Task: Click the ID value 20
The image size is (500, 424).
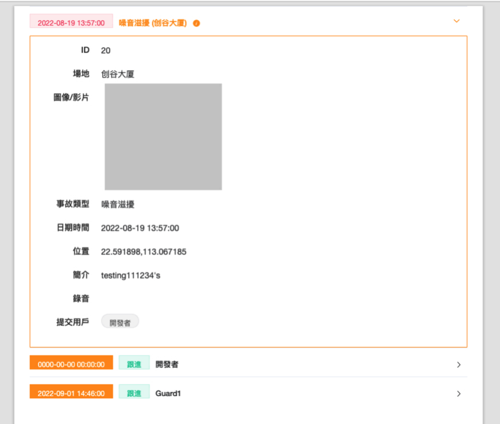Action: 106,50
